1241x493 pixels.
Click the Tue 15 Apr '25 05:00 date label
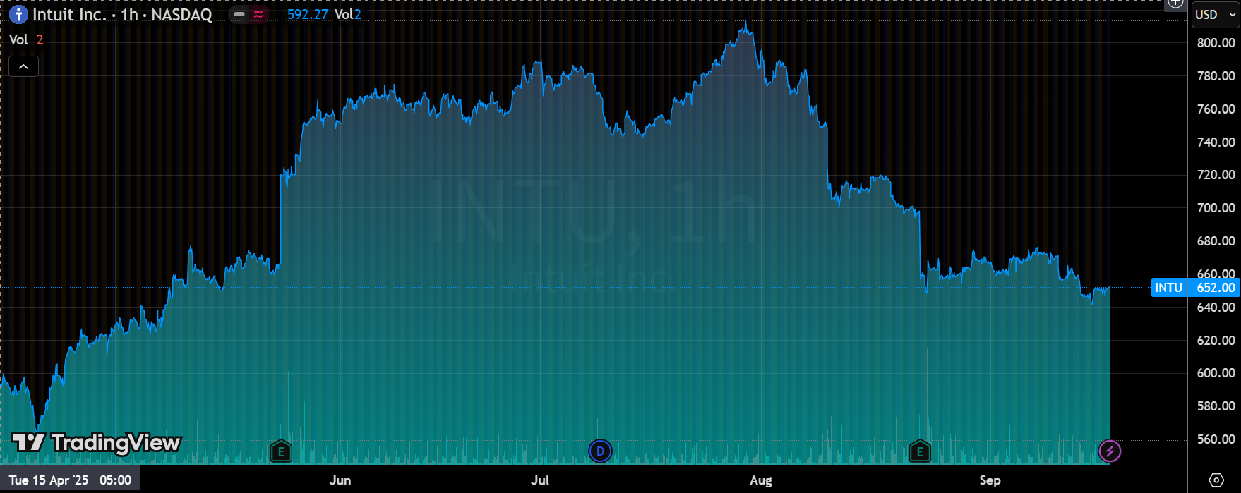(70, 480)
